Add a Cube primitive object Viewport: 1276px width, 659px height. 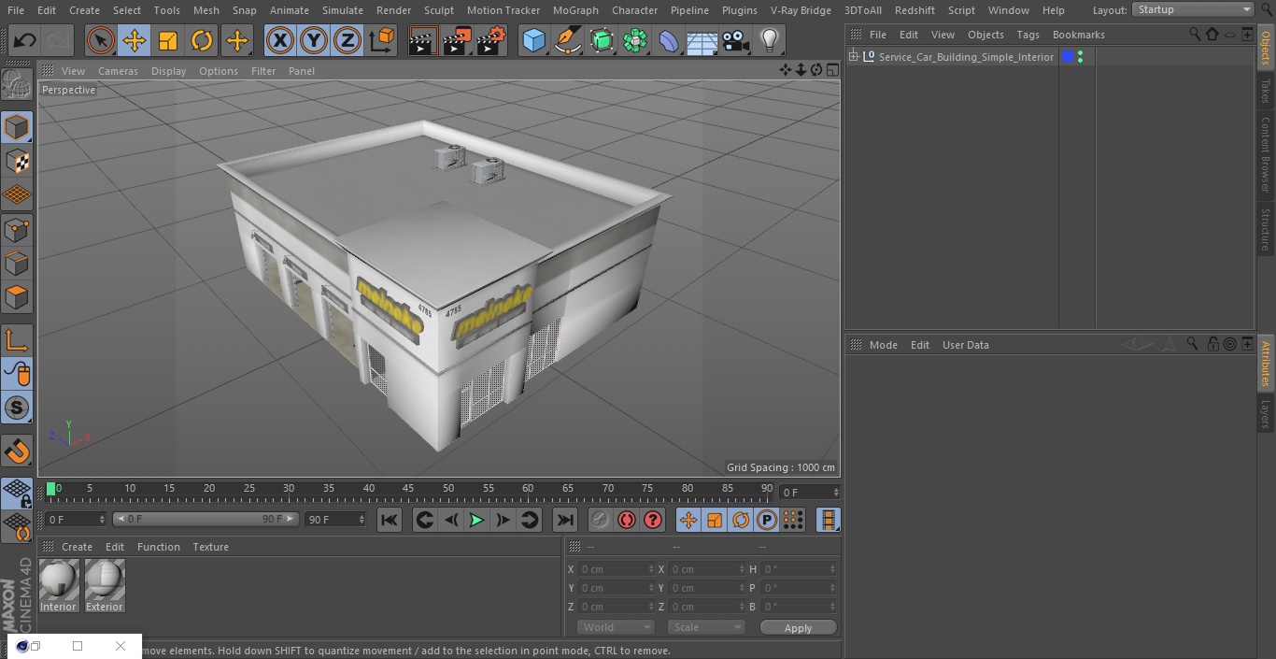(x=533, y=40)
